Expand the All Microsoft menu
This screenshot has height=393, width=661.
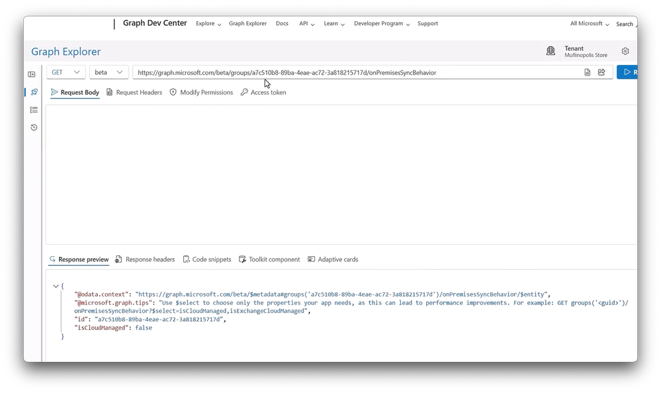click(590, 24)
